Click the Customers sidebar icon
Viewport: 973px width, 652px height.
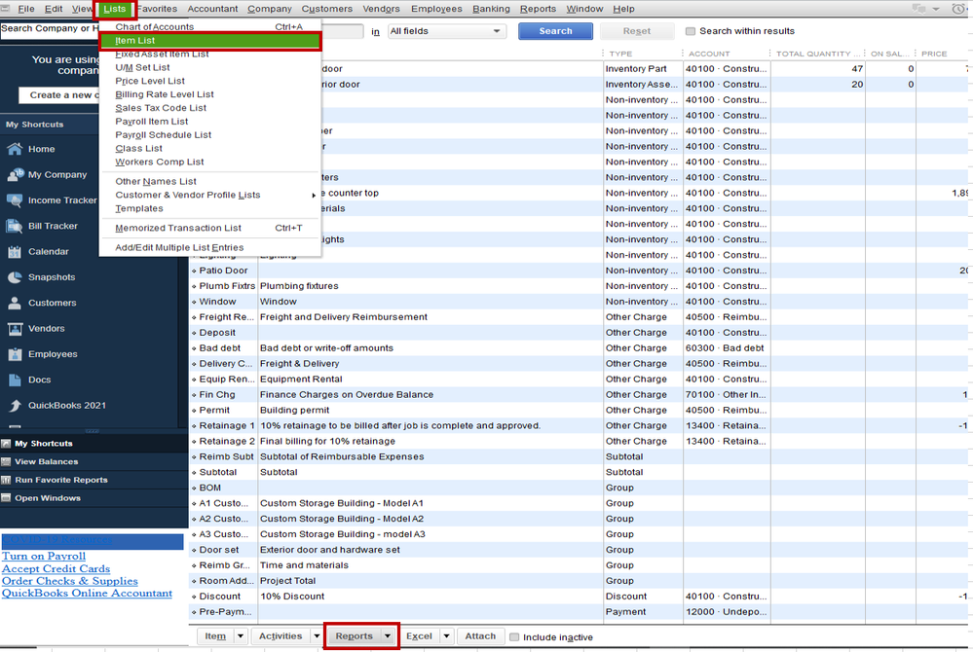click(x=15, y=303)
